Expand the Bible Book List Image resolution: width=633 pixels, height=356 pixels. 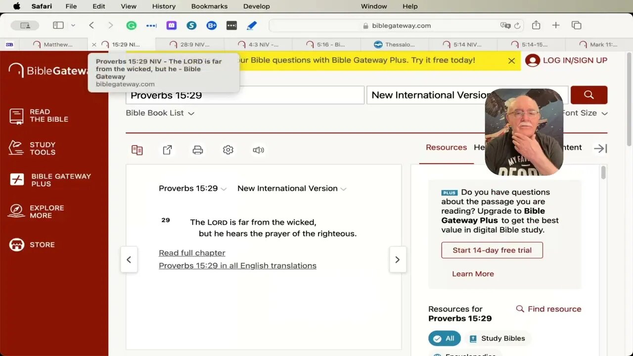pyautogui.click(x=160, y=113)
